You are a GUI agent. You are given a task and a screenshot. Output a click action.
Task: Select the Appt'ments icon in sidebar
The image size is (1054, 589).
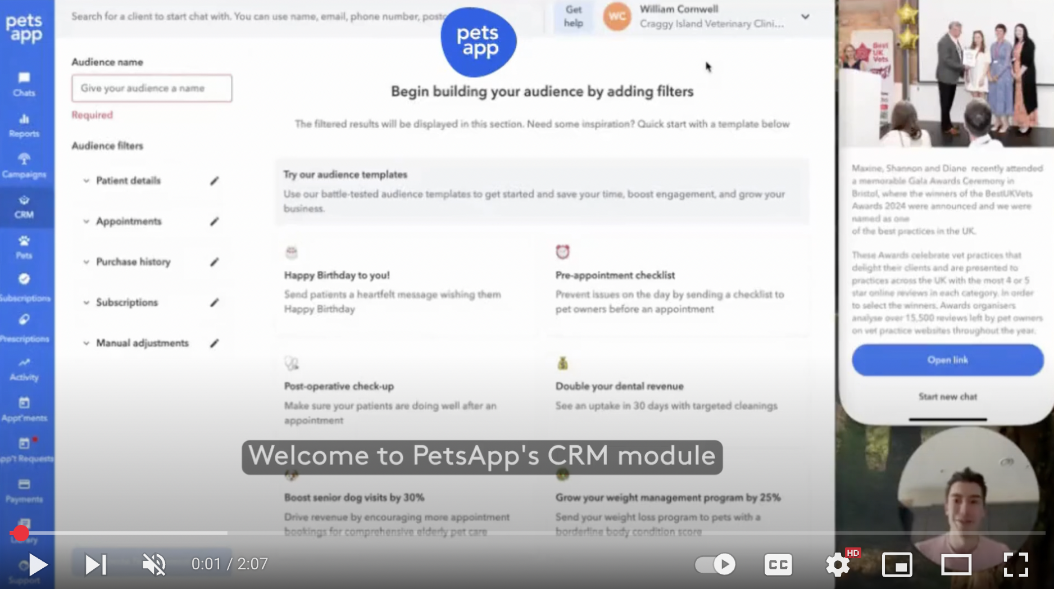click(24, 407)
